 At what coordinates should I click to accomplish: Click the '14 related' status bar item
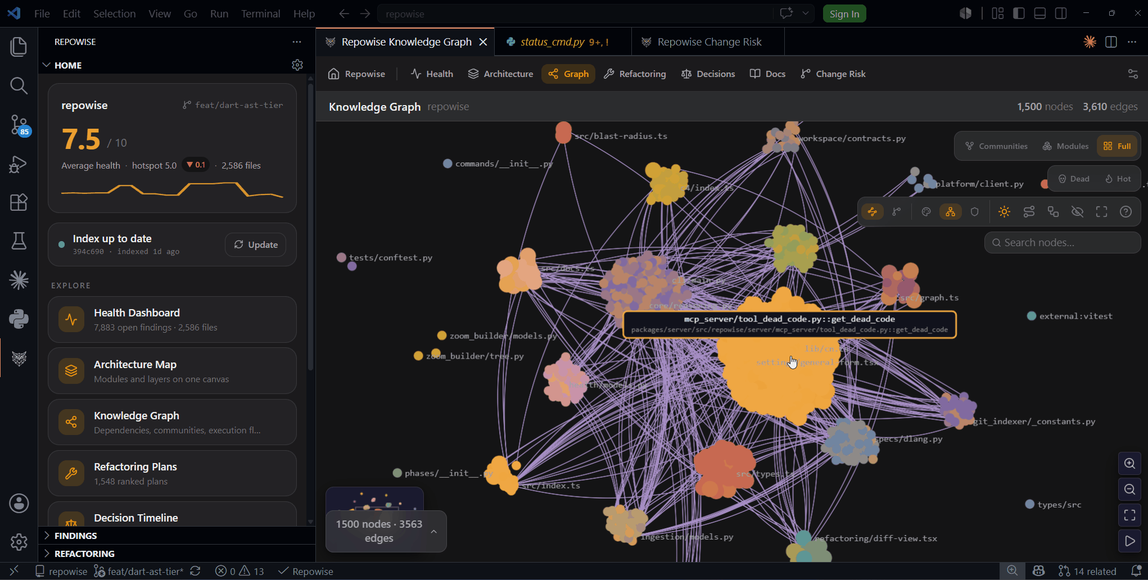(x=1087, y=571)
